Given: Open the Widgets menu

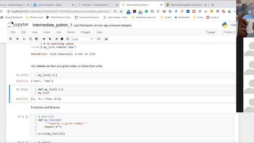Looking at the screenshot, I should [86, 32].
